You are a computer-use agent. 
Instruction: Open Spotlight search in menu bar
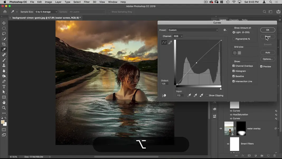pyautogui.click(x=270, y=2)
